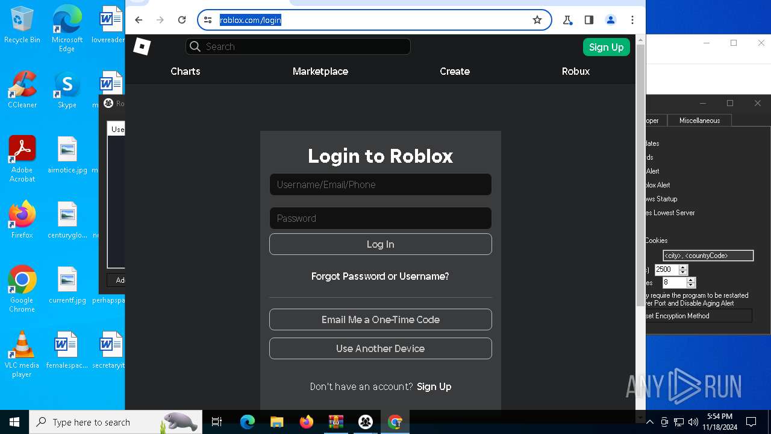
Task: Focus the Username/Email/Phone field
Action: click(381, 184)
